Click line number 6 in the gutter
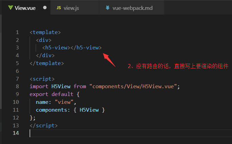This screenshot has height=144, width=232. point(17,71)
